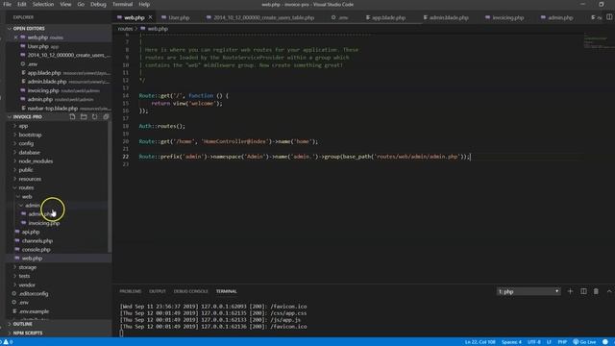The image size is (615, 346).
Task: Open the Terminal menu
Action: pyautogui.click(x=122, y=4)
